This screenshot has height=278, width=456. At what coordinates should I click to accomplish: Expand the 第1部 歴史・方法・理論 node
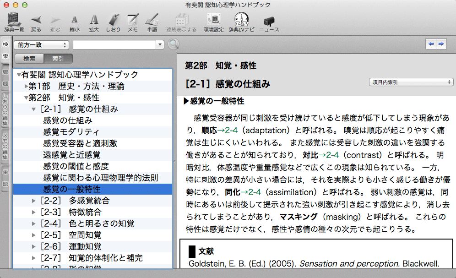coord(27,86)
